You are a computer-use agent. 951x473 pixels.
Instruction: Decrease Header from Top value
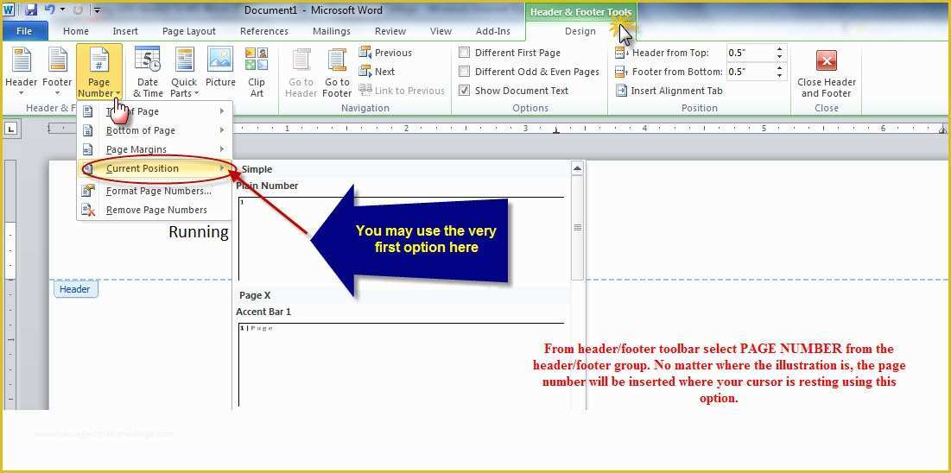click(x=779, y=57)
